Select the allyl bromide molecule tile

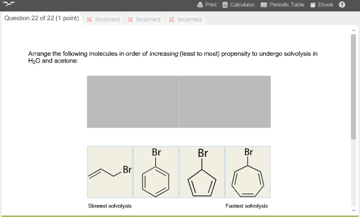pyautogui.click(x=110, y=172)
